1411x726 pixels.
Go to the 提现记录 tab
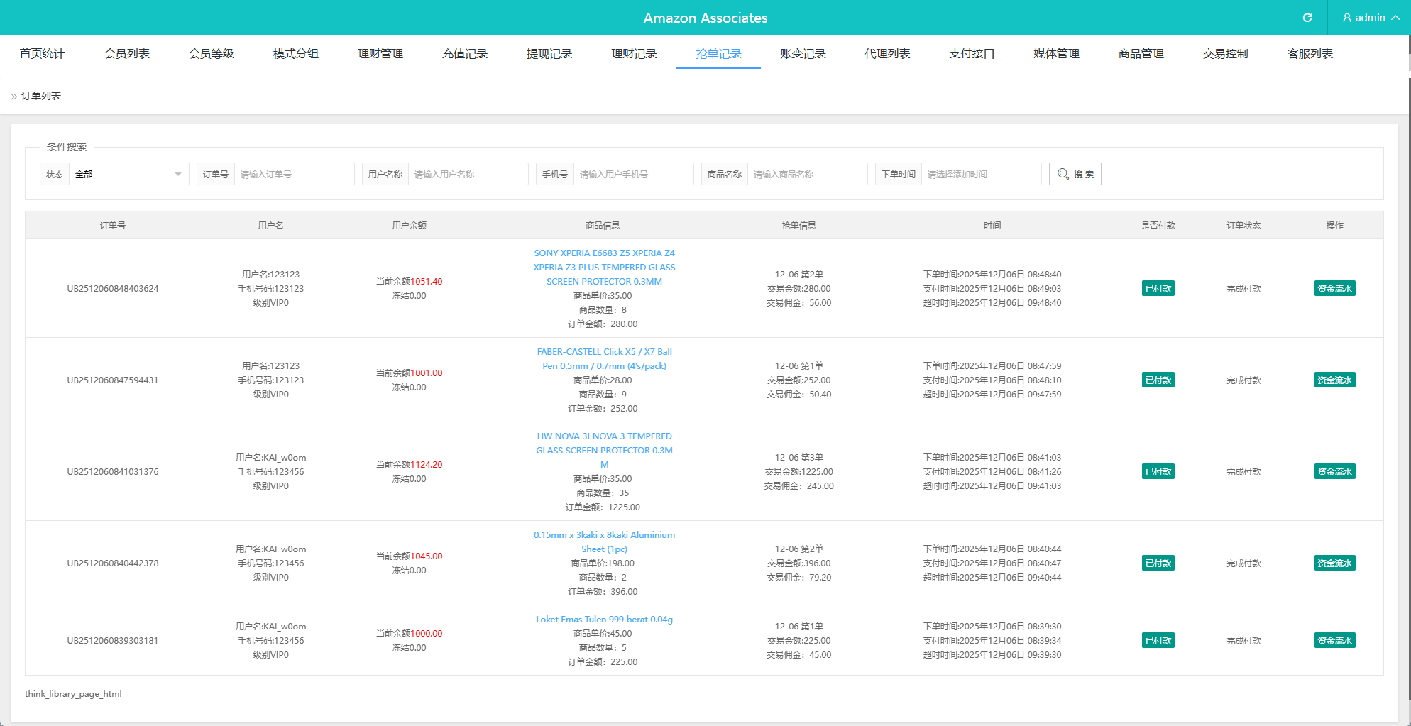click(549, 54)
